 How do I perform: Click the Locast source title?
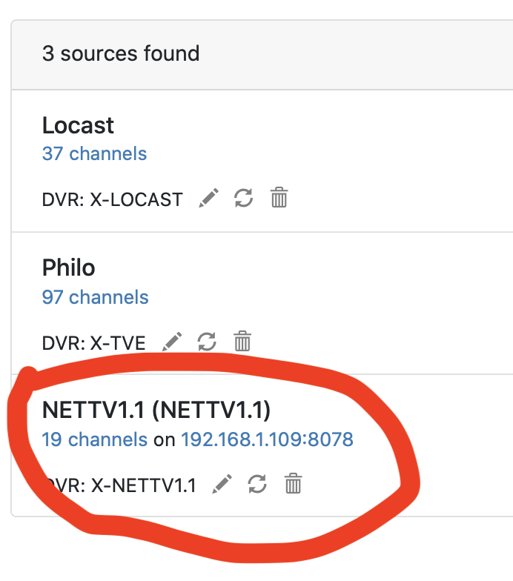pos(78,125)
